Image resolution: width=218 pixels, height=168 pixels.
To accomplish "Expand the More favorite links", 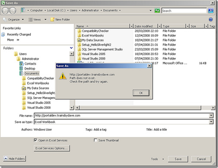I will tap(13, 40).
